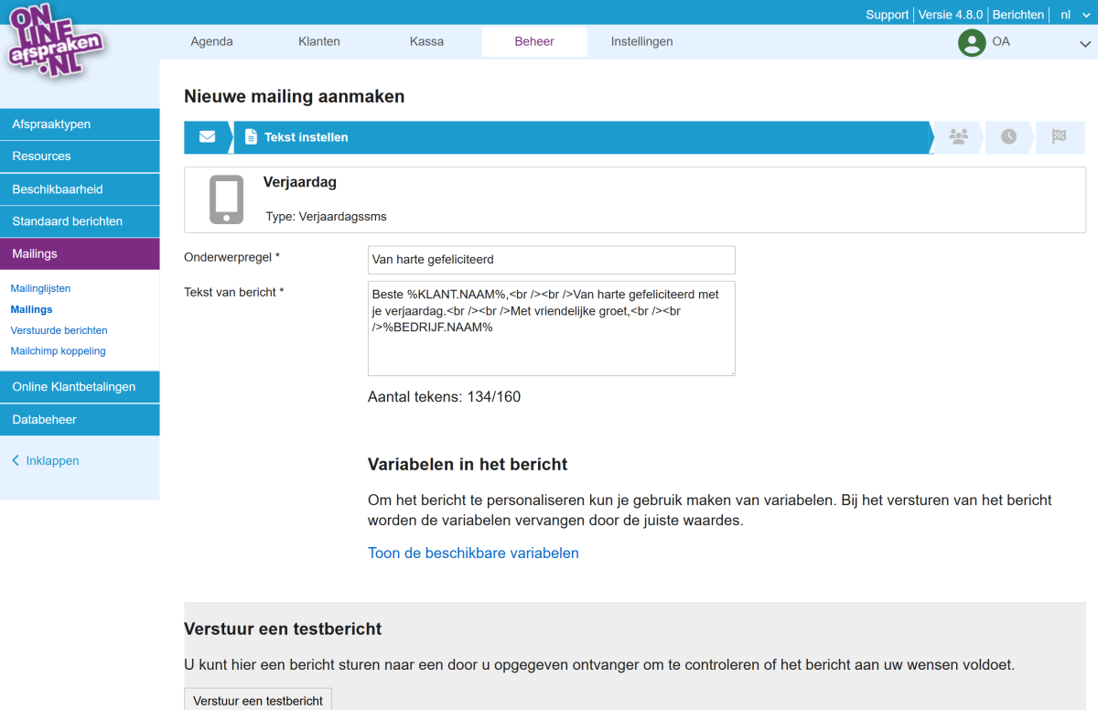
Task: Click the envelope step icon in wizard bar
Action: (x=207, y=137)
